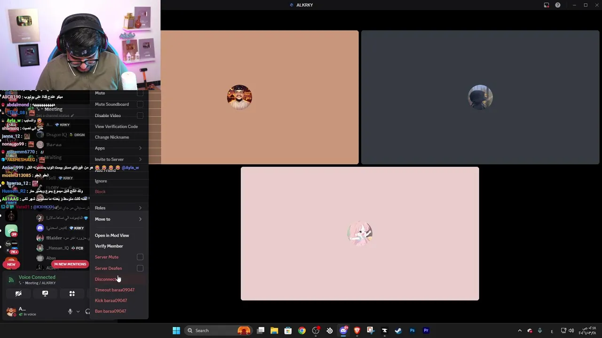This screenshot has height=338, width=602.
Task: Expand the Roles submenu arrow
Action: pyautogui.click(x=140, y=208)
